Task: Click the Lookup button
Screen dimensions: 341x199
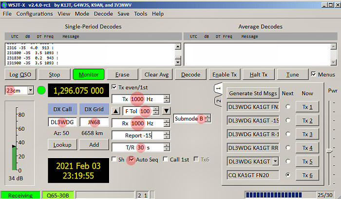Action: pos(62,144)
